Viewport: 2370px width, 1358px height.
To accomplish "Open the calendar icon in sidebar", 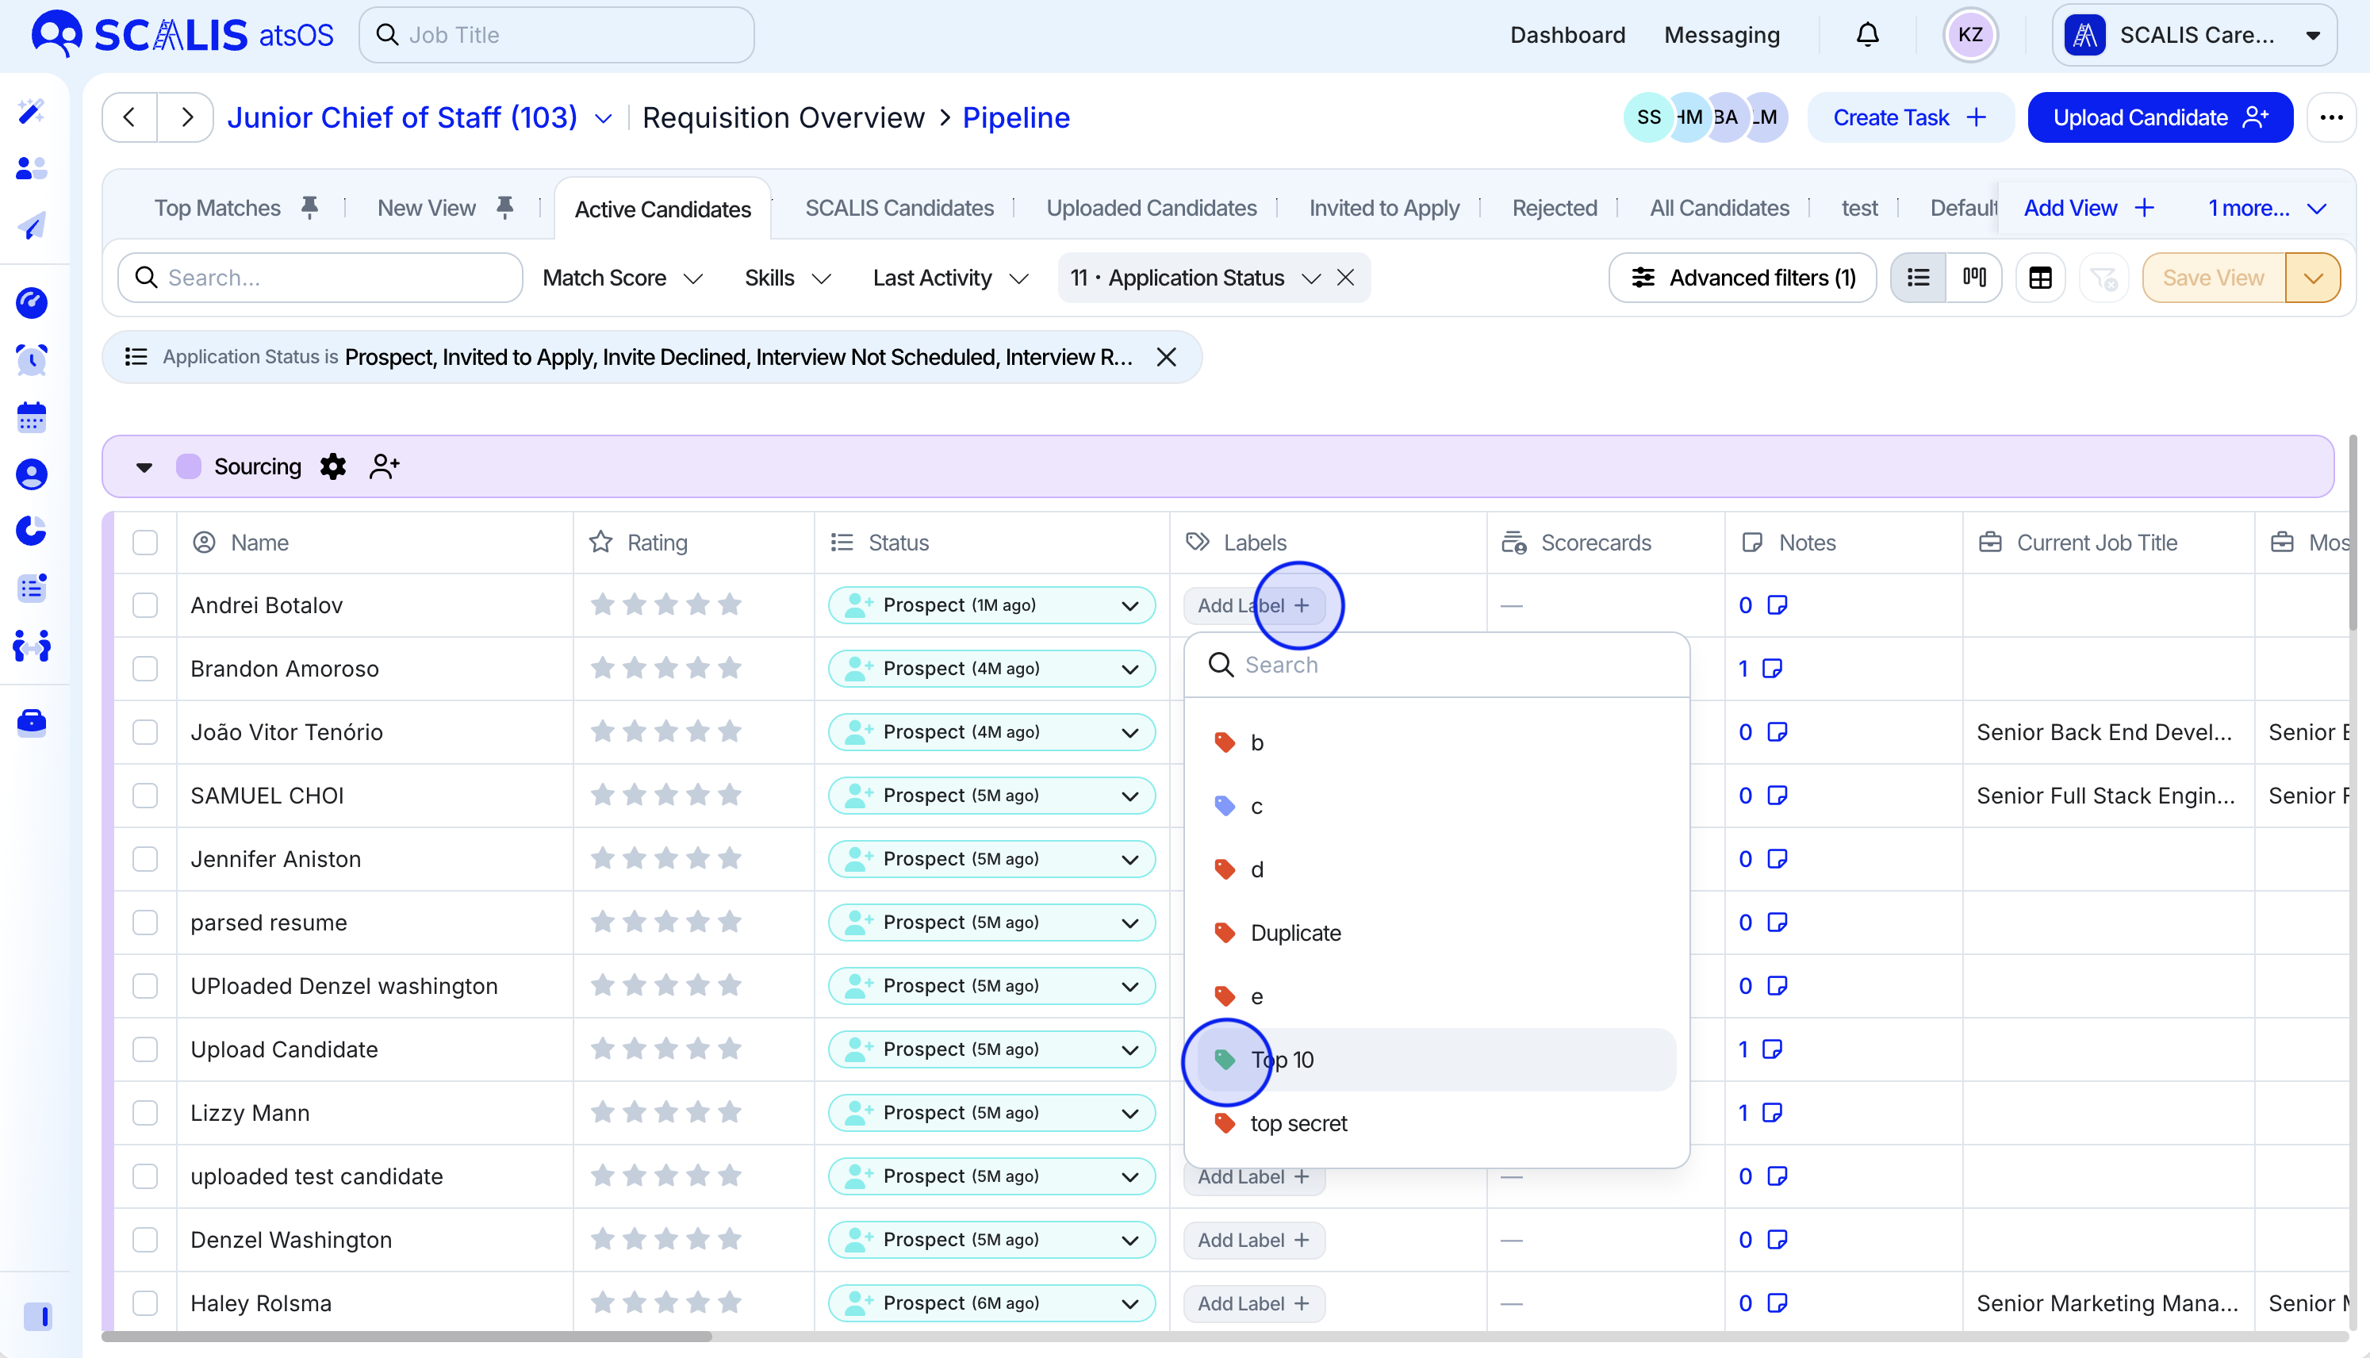I will 32,417.
